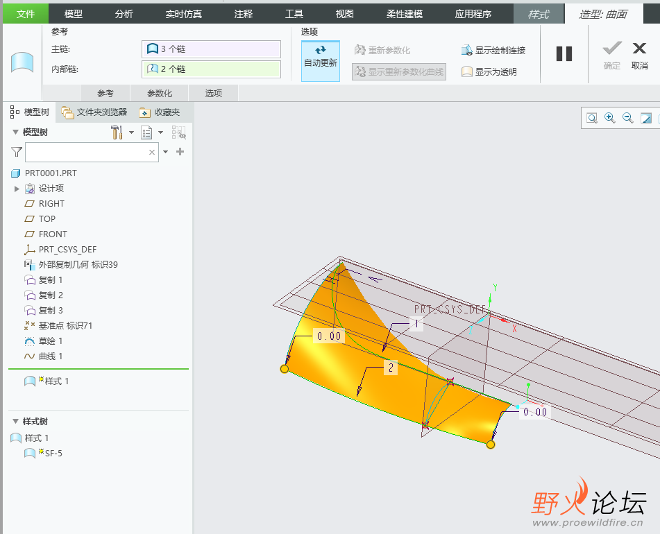The image size is (660, 534).
Task: Open 视图 ribbon tab
Action: pos(344,14)
